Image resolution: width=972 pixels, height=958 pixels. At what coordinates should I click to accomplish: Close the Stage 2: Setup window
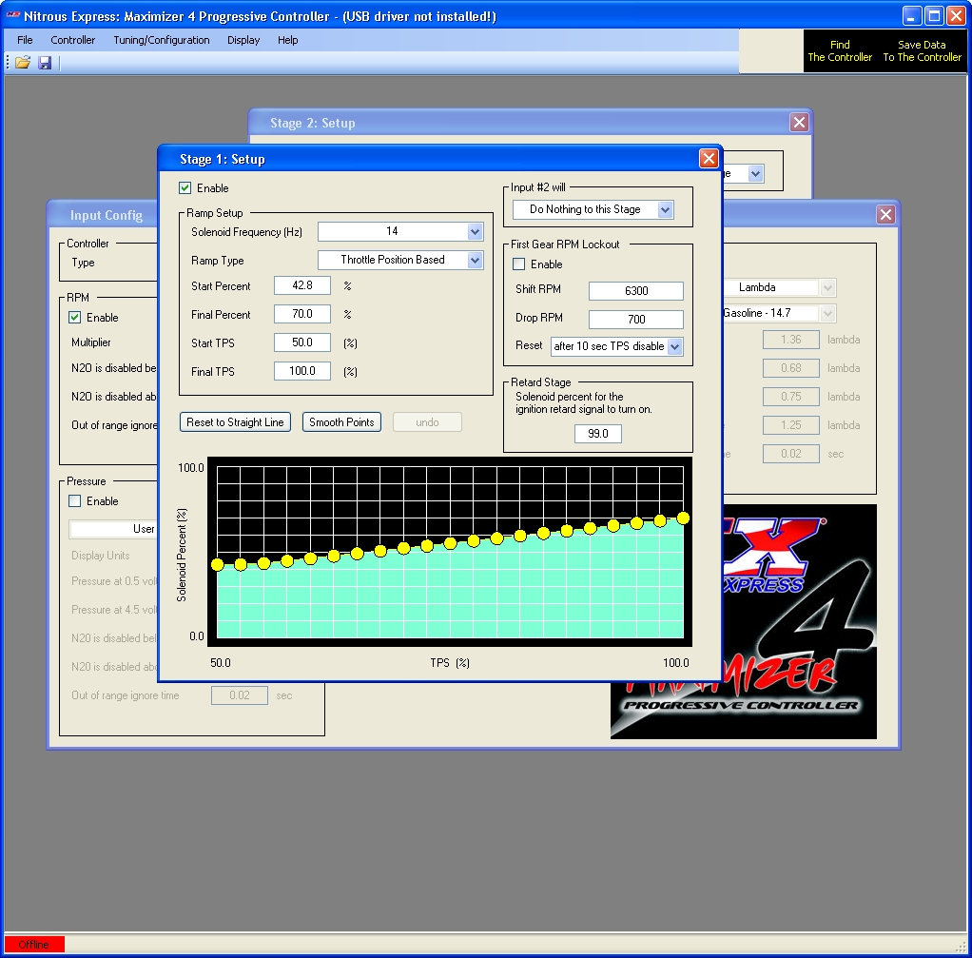click(x=799, y=122)
